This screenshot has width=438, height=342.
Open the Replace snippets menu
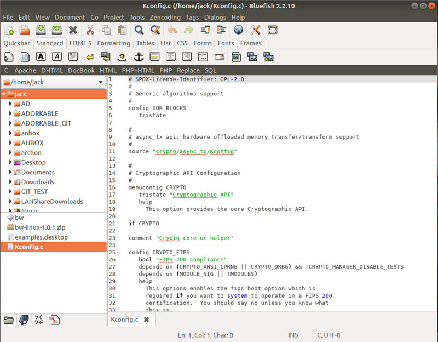pos(188,71)
